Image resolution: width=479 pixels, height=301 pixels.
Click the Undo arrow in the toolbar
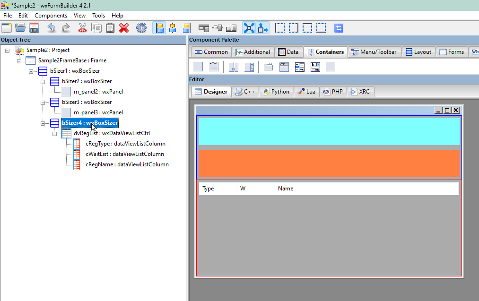(52, 28)
